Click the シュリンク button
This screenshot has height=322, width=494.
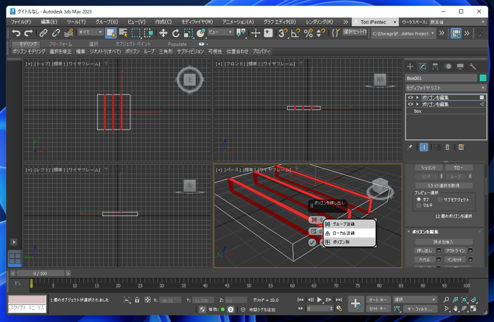point(428,168)
